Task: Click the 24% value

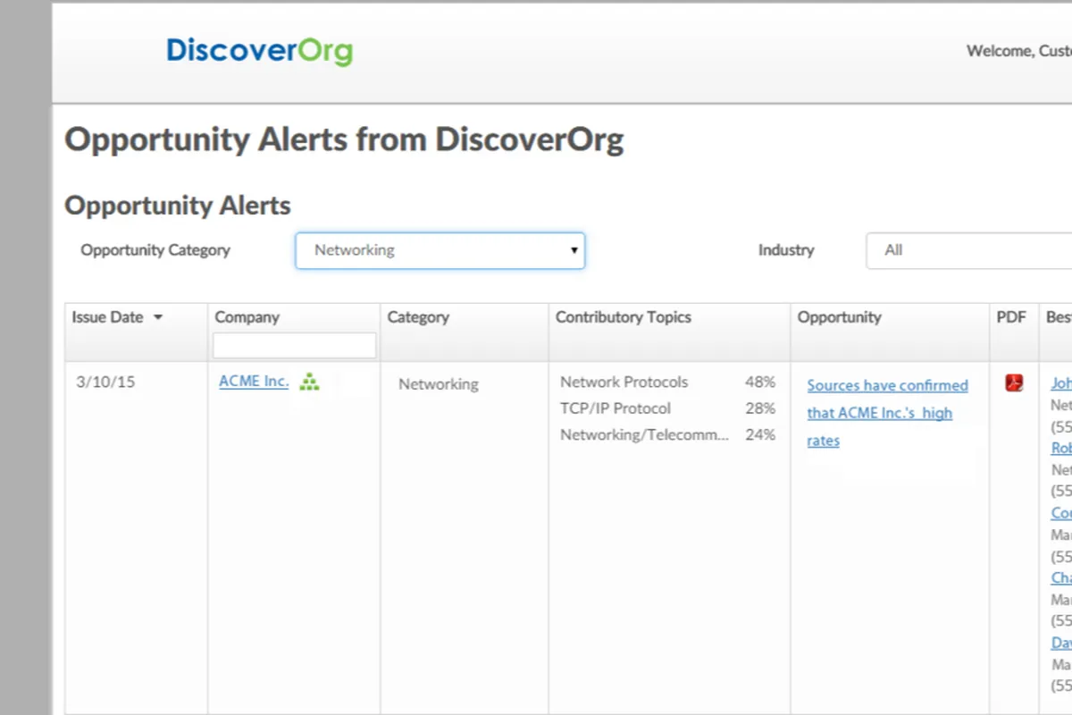Action: 760,435
